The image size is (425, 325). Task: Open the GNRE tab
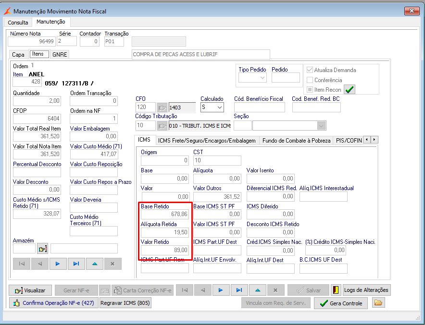click(60, 54)
